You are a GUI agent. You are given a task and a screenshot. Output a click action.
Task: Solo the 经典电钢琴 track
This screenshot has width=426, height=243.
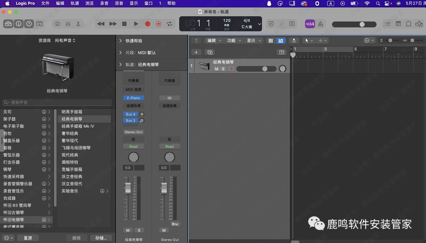(x=223, y=69)
